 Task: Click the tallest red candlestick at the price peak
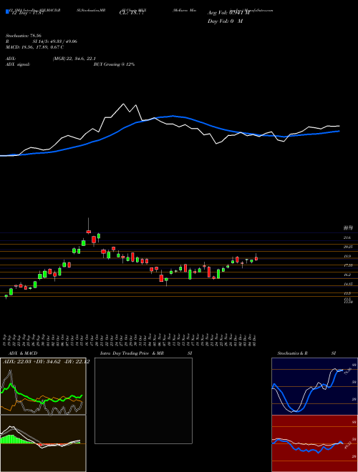(x=89, y=232)
